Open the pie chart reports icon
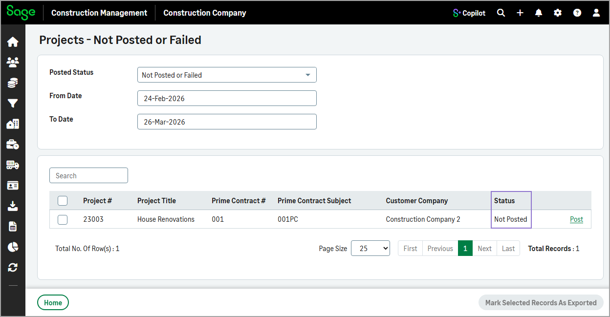Image resolution: width=610 pixels, height=317 pixels. click(x=13, y=247)
